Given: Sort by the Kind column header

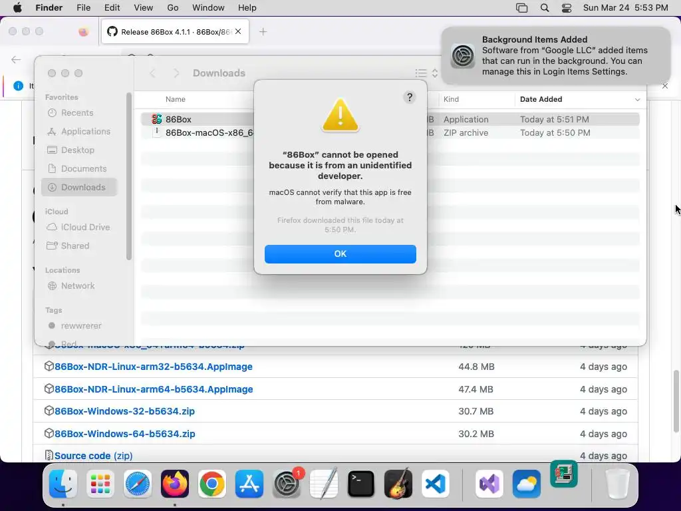Looking at the screenshot, I should point(452,100).
